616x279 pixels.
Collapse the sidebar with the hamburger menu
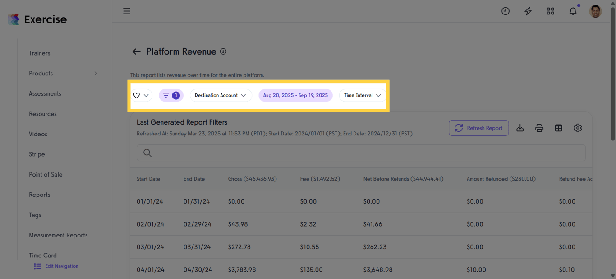(127, 11)
